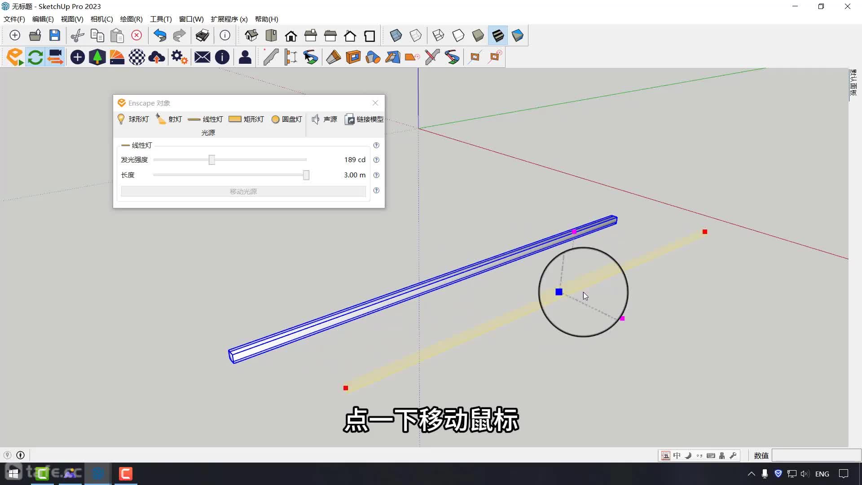Open help for 线性灯 section
The width and height of the screenshot is (862, 485).
376,145
